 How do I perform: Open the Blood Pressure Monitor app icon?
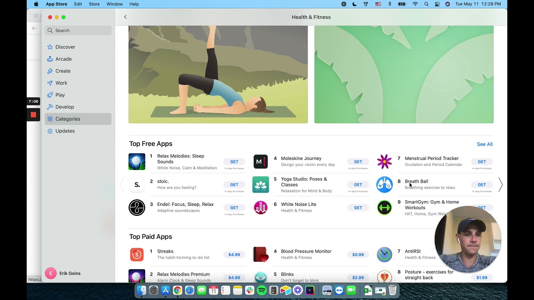tap(261, 255)
